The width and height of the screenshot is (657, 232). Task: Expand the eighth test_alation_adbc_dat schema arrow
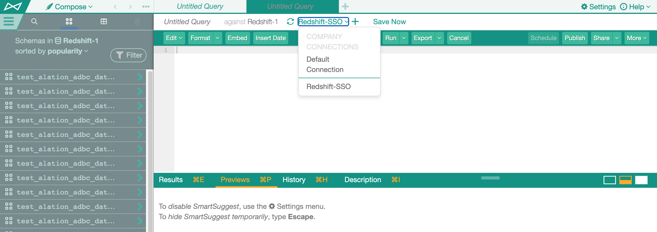click(x=140, y=177)
